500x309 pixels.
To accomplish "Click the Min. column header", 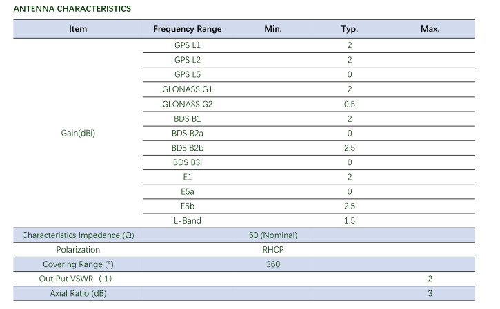I will (x=273, y=30).
